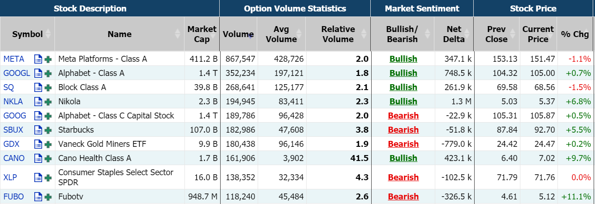Click the green plus icon beside FUBO
The width and height of the screenshot is (595, 204).
(48, 197)
